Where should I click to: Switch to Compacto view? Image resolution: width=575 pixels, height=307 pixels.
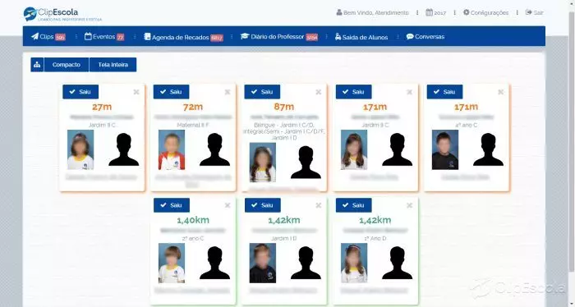[x=67, y=65]
